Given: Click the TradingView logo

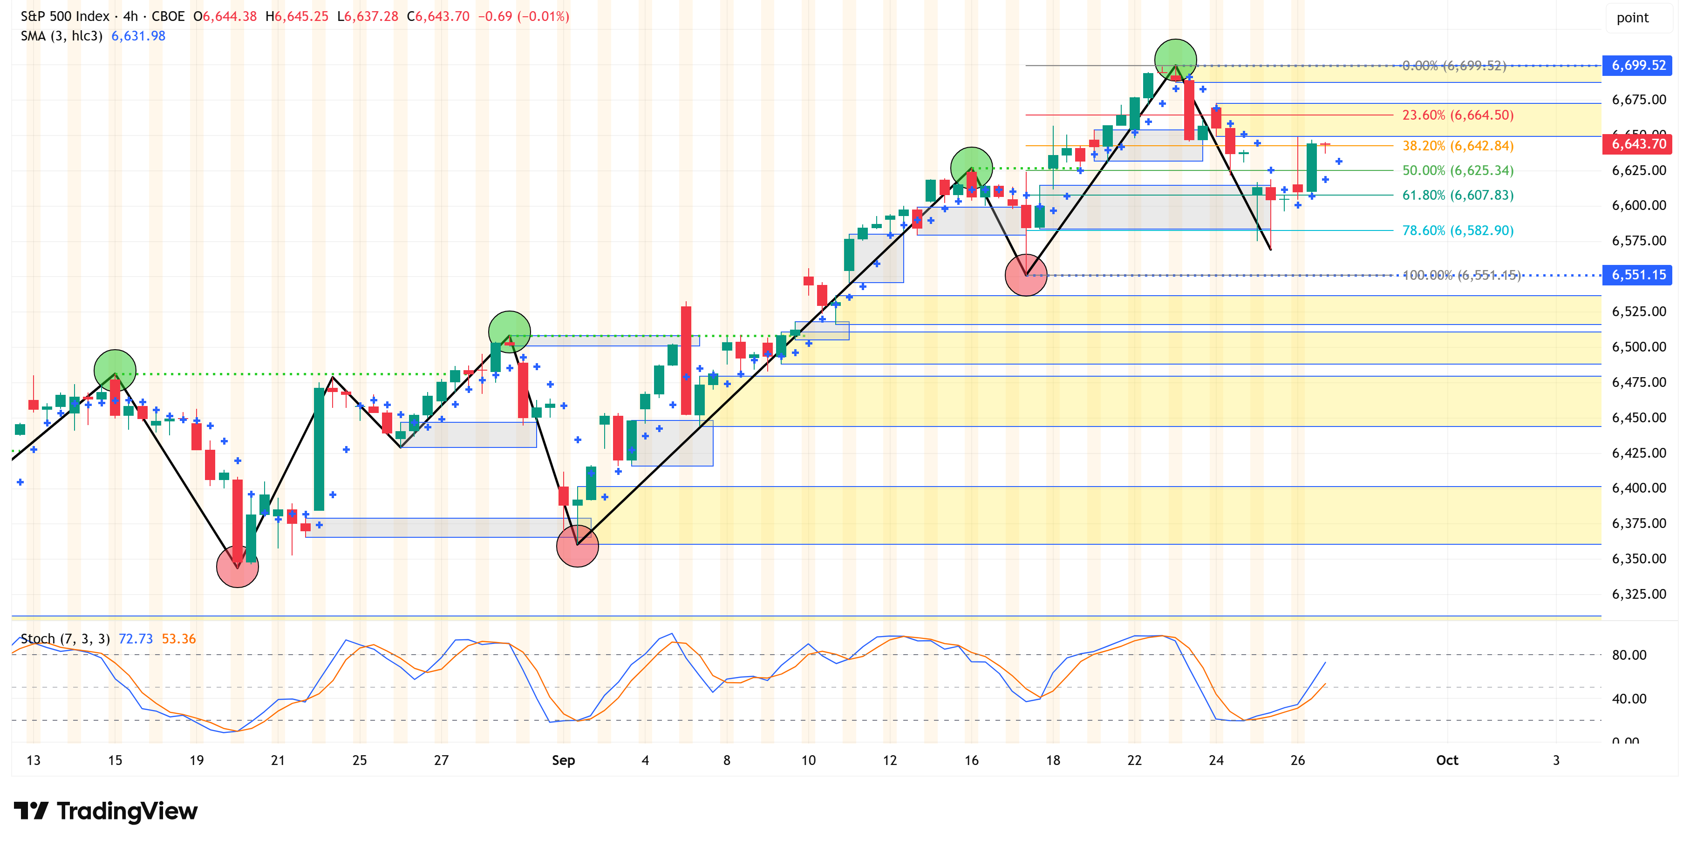Looking at the screenshot, I should pos(106,811).
